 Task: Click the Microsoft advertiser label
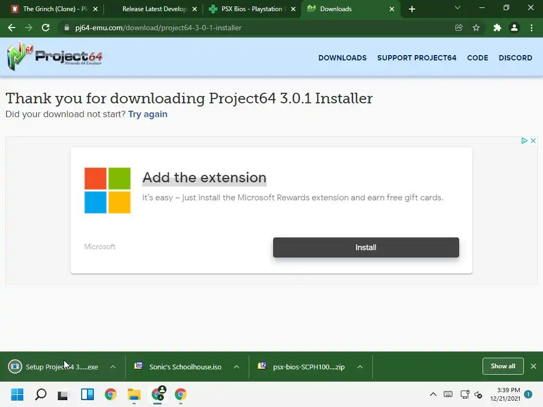point(100,247)
